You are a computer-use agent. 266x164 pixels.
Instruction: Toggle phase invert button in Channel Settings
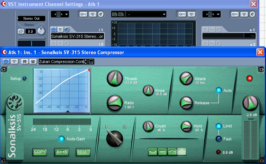click(x=21, y=31)
